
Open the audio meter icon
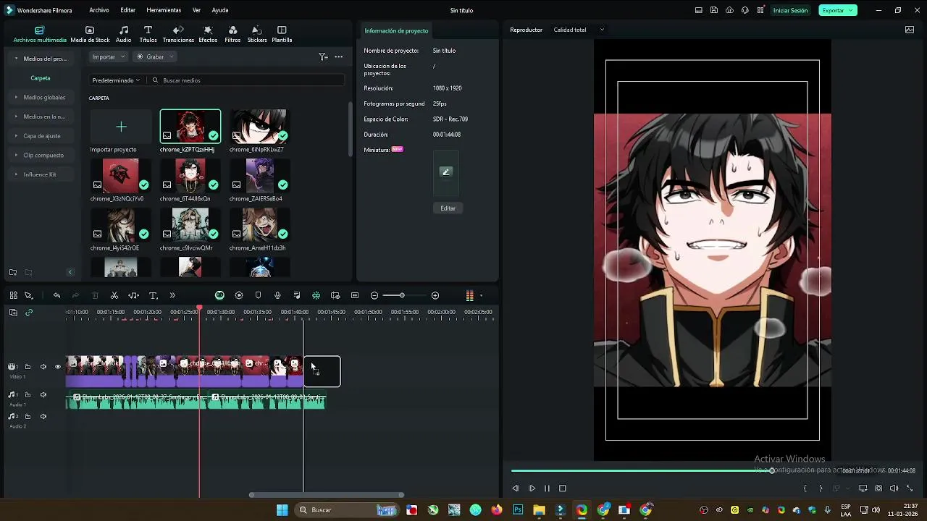469,295
